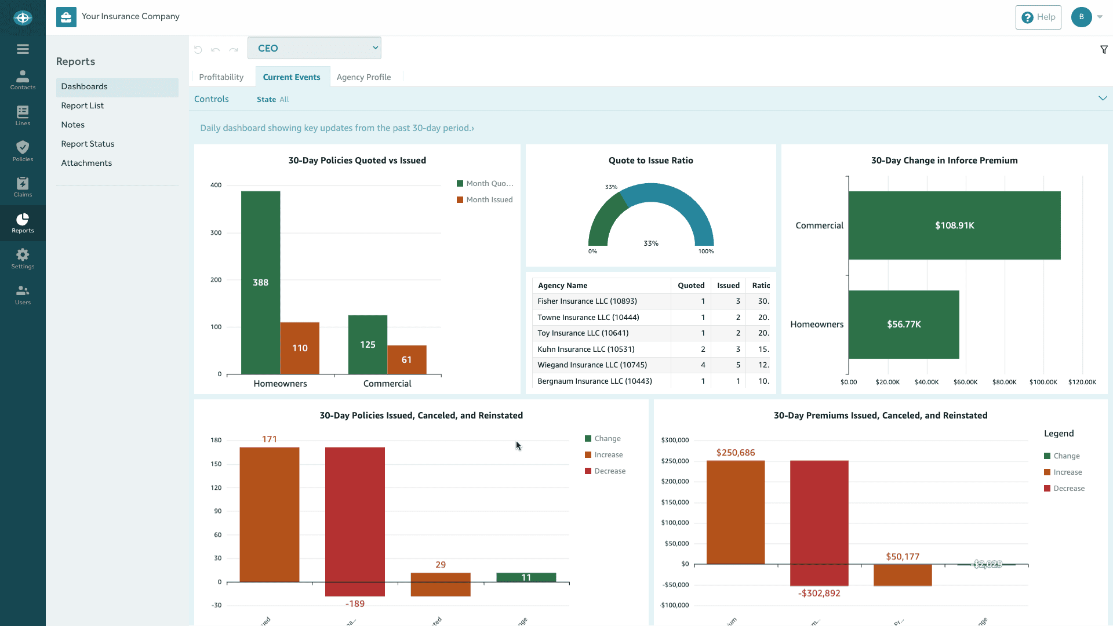Screen dimensions: 1113x626
Task: Click the Commercial issued bar labeled 61
Action: [406, 359]
